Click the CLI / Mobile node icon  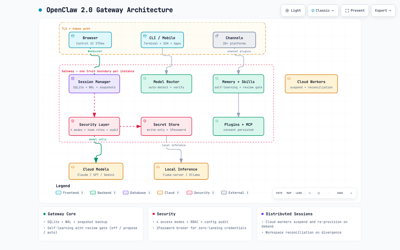pos(145,36)
